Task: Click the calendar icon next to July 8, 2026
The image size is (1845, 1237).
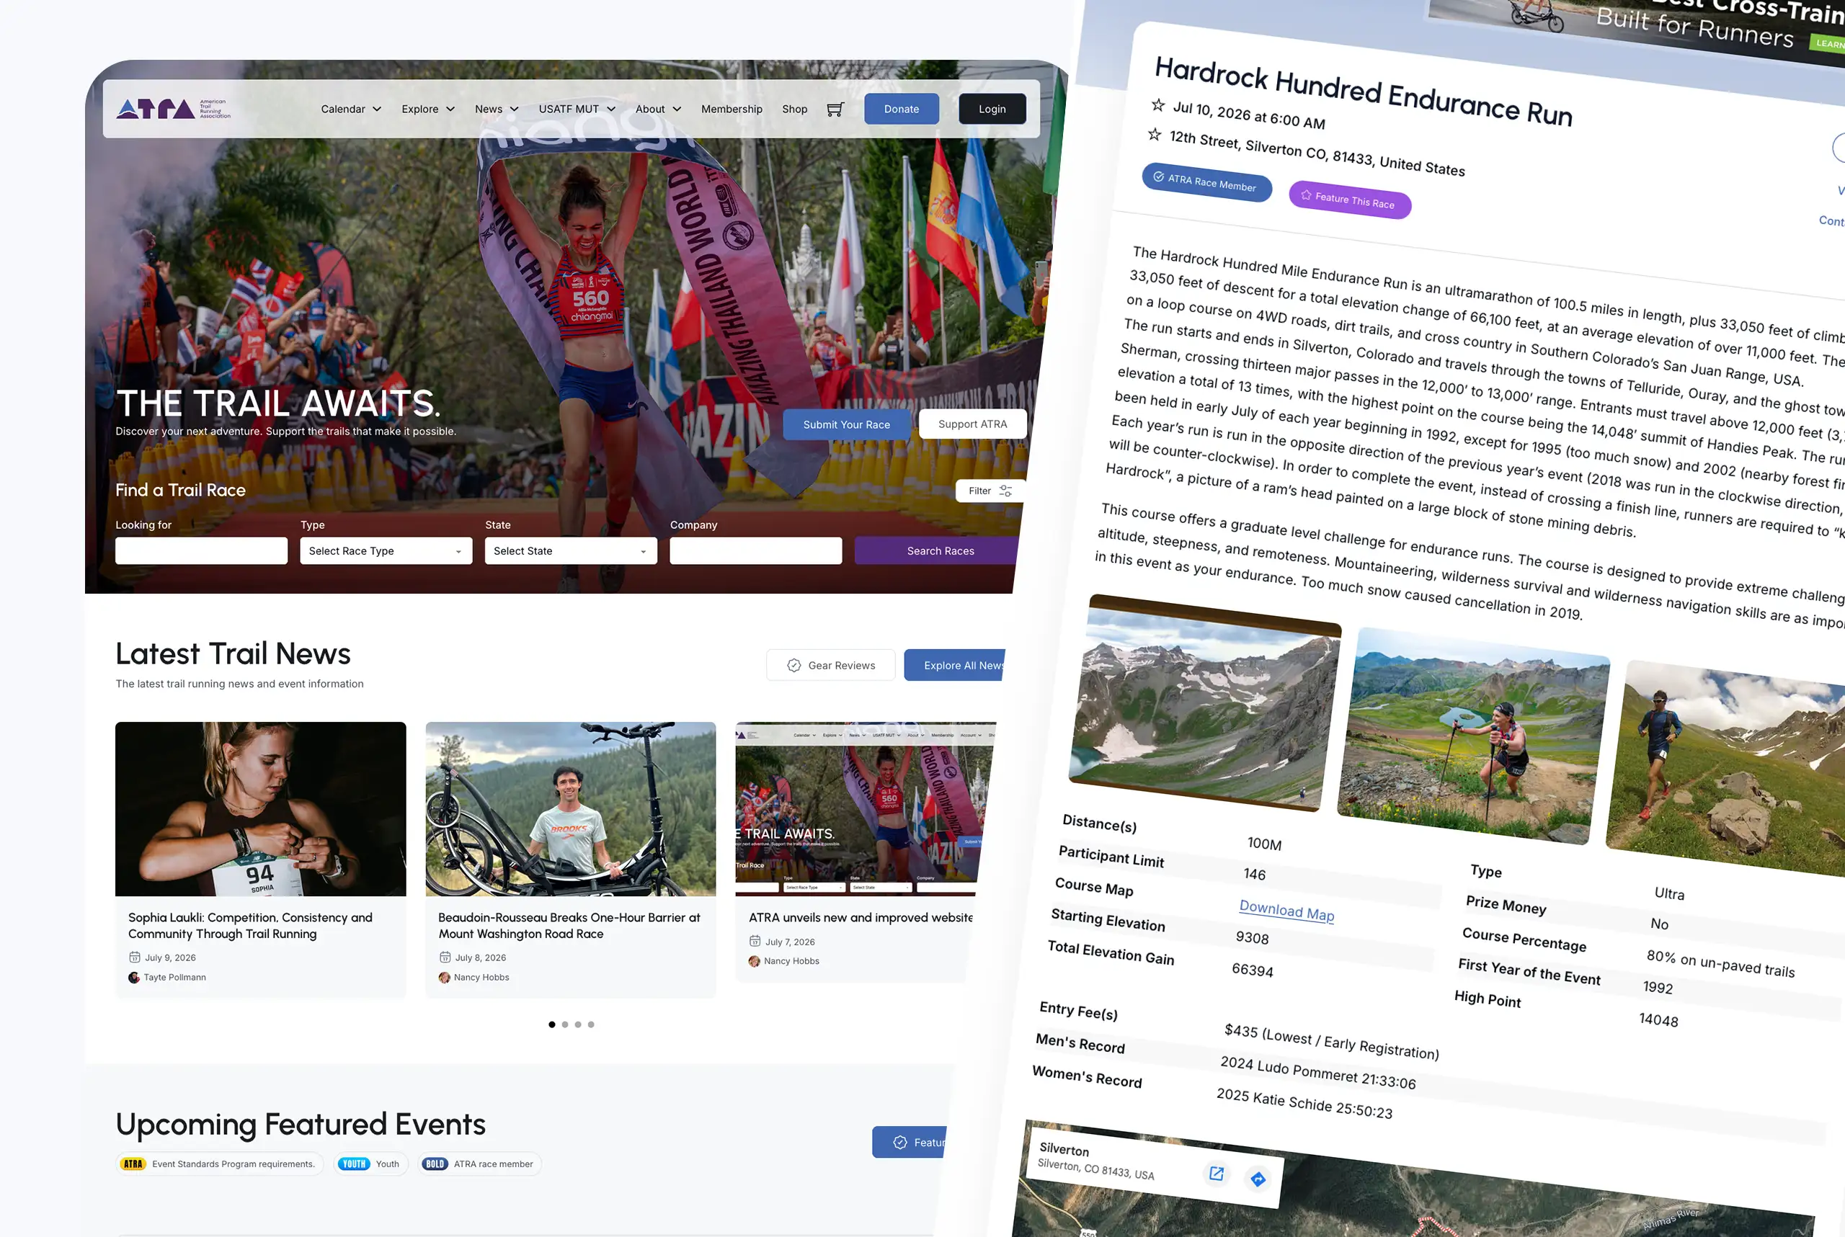Action: 444,957
